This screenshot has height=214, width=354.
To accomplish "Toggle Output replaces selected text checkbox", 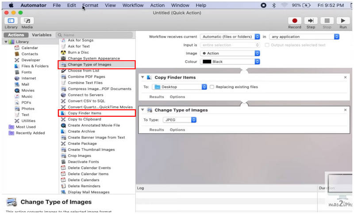I will point(267,45).
